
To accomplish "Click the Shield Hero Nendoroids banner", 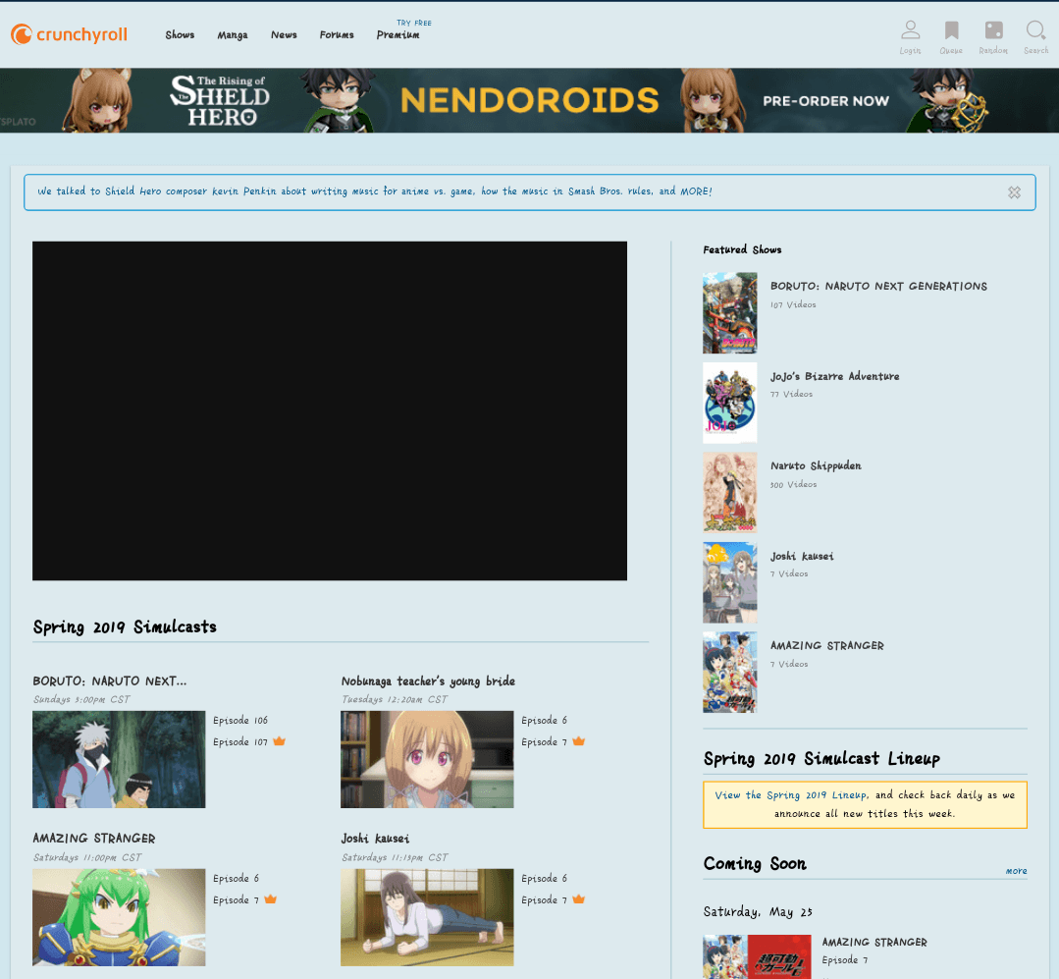I will click(529, 100).
